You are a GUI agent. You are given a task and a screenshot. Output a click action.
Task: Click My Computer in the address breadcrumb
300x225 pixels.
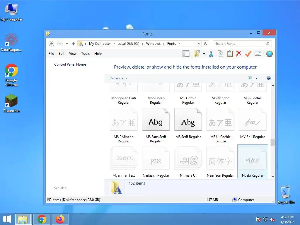(100, 44)
